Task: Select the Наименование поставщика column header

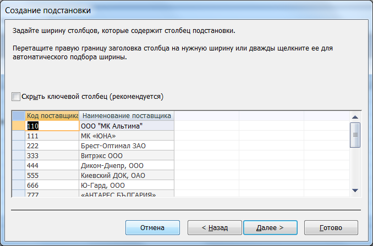Action: click(127, 116)
